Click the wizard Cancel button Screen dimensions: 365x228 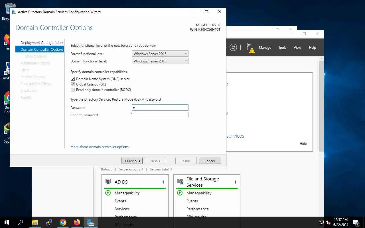coord(210,161)
